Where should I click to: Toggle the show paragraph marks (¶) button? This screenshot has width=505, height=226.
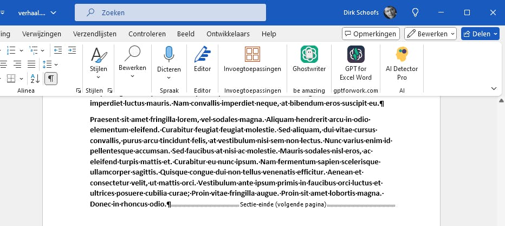50,79
